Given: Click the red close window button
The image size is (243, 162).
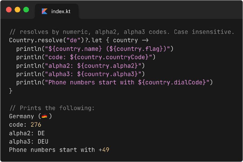Looking at the screenshot, I should [9, 10].
